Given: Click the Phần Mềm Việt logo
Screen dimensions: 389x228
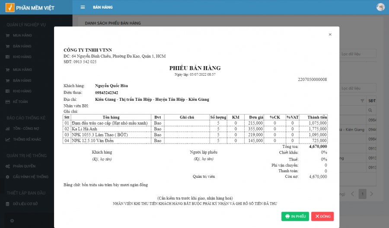Looking at the screenshot, I should 27,7.
